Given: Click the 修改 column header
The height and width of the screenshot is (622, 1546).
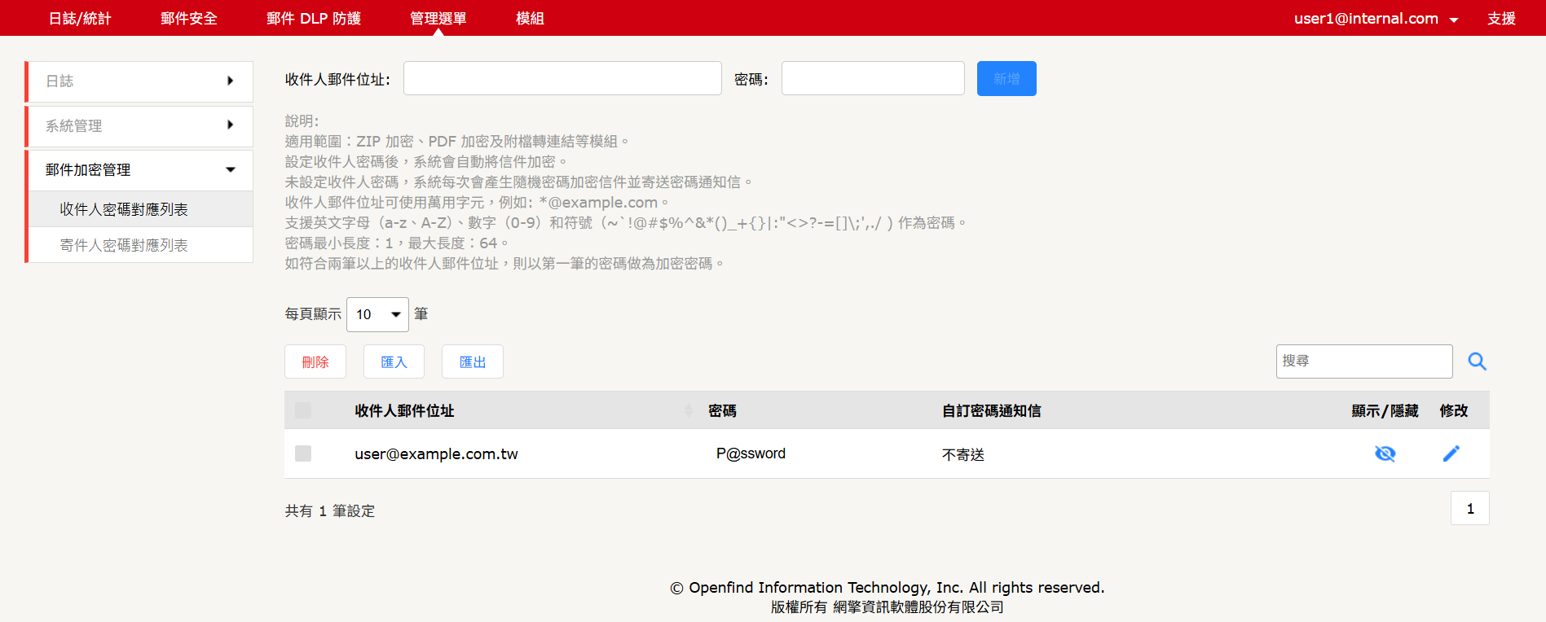Looking at the screenshot, I should (1454, 411).
